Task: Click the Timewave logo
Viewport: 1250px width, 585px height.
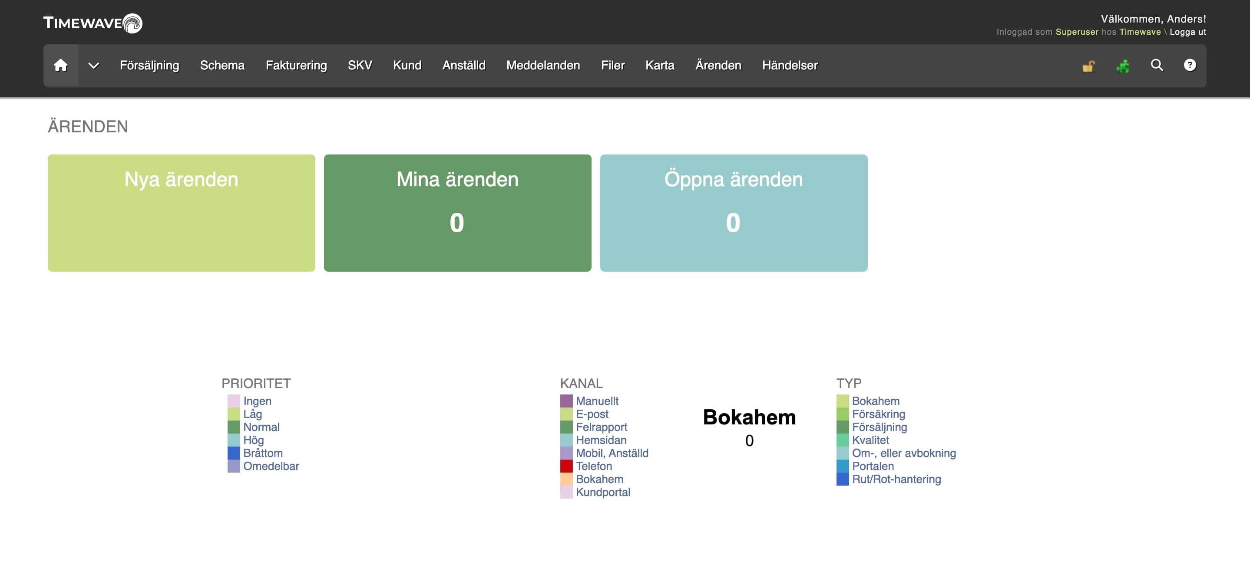Action: pos(93,23)
